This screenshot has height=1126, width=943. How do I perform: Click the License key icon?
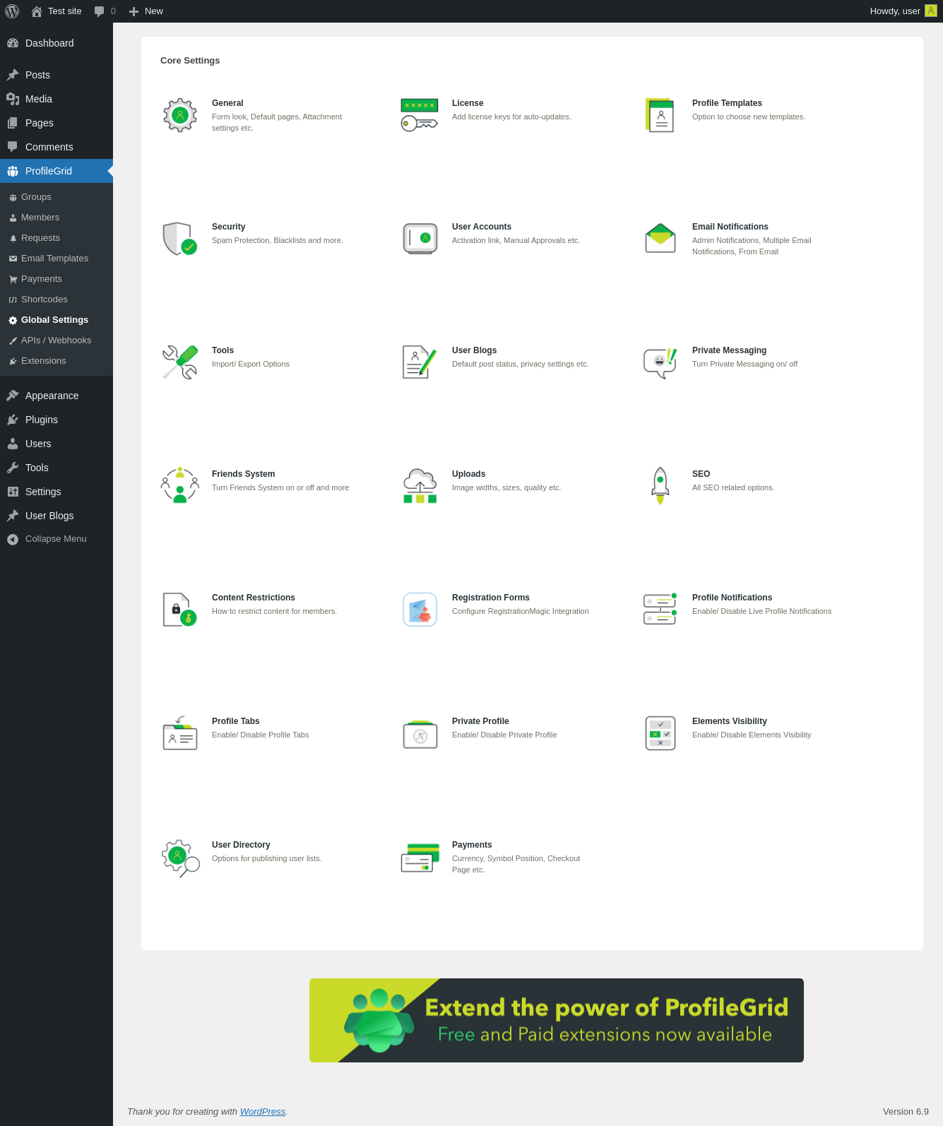coord(420,115)
